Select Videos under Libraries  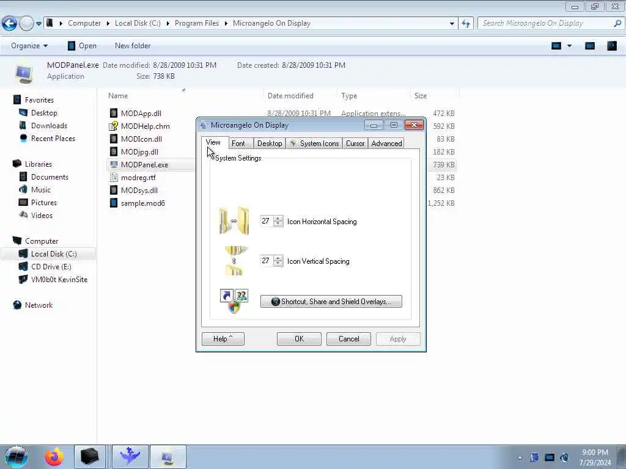tap(42, 216)
